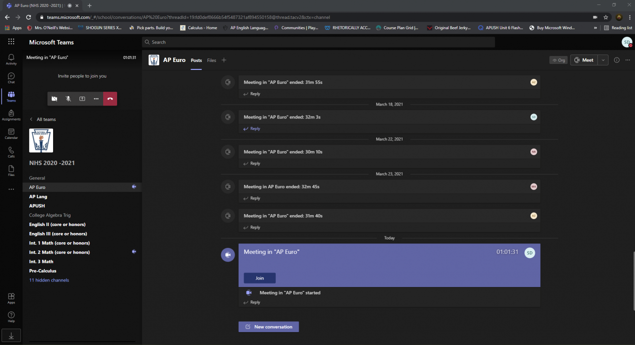This screenshot has height=345, width=635.
Task: Open Assignments in the sidebar
Action: coord(11,115)
